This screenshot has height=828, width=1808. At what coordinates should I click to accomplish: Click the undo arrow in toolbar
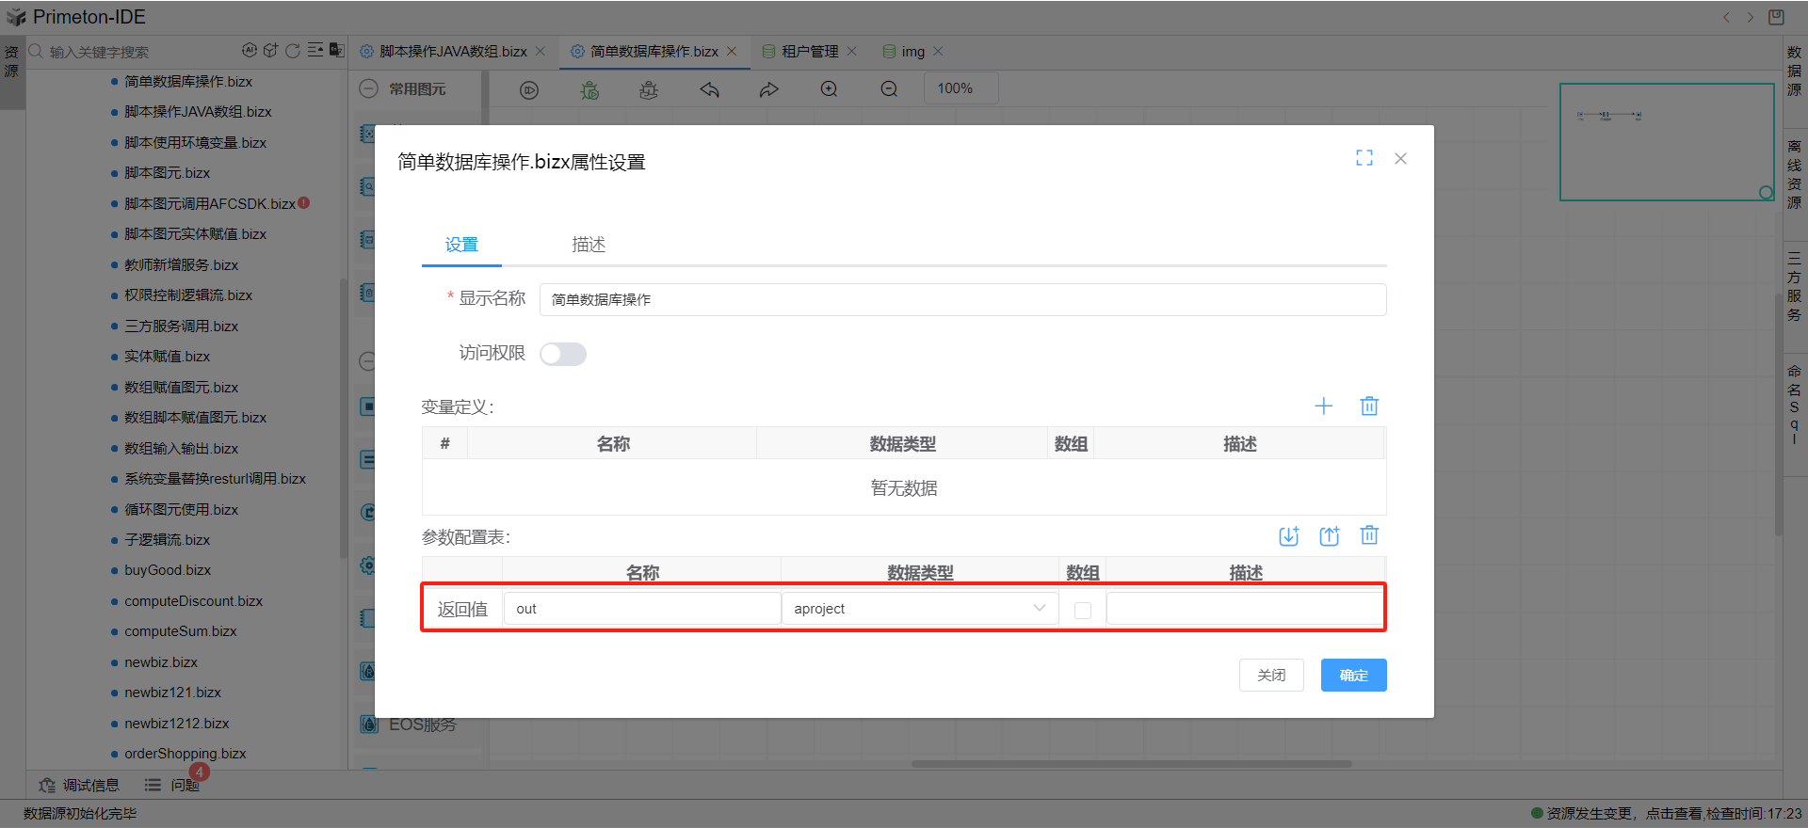click(x=709, y=89)
